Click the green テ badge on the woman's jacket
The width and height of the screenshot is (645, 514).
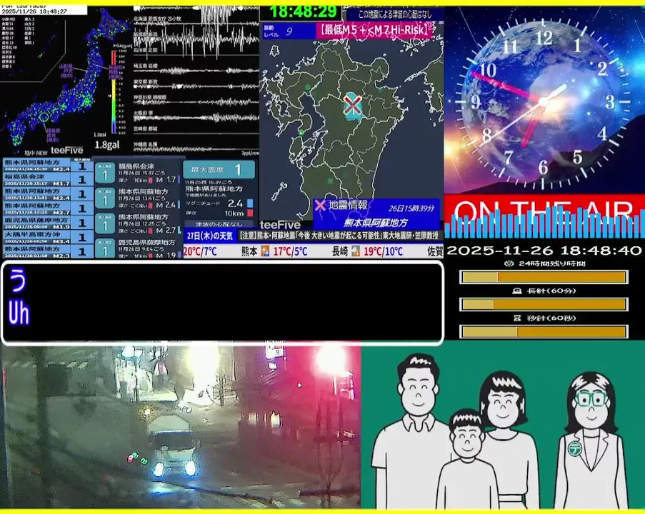point(574,448)
